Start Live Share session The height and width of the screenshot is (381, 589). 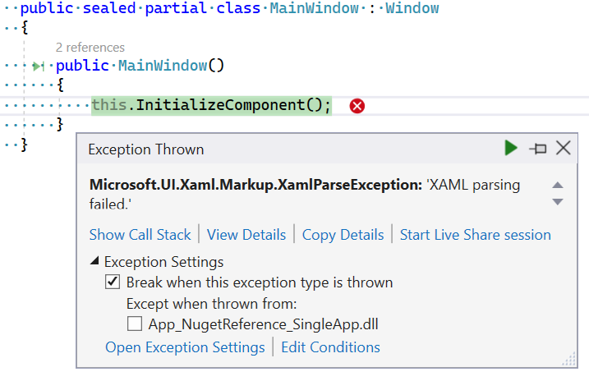(x=475, y=235)
